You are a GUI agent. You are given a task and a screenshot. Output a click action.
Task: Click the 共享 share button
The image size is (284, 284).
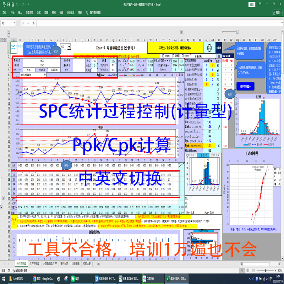[x=278, y=13]
